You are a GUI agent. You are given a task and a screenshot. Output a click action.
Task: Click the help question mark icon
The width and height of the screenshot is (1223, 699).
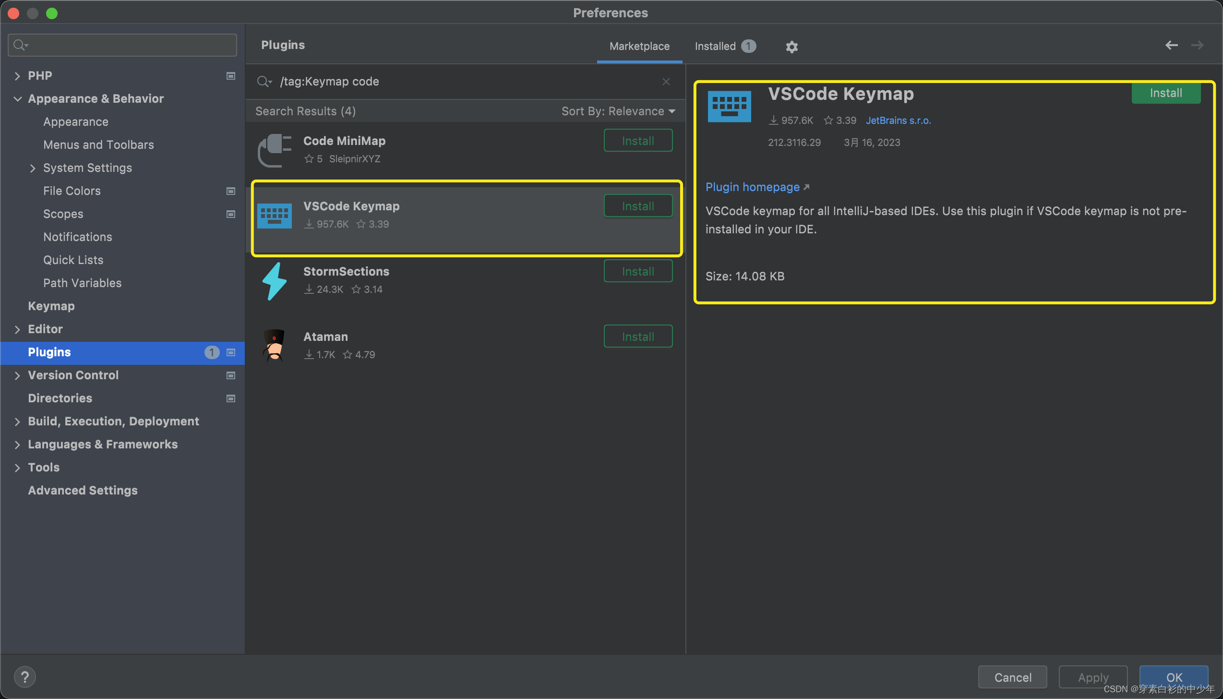(25, 676)
